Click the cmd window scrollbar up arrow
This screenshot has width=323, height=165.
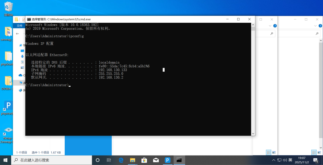point(253,25)
